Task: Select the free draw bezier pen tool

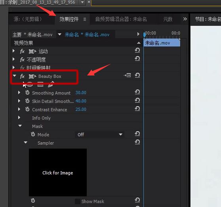Action: click(x=51, y=84)
